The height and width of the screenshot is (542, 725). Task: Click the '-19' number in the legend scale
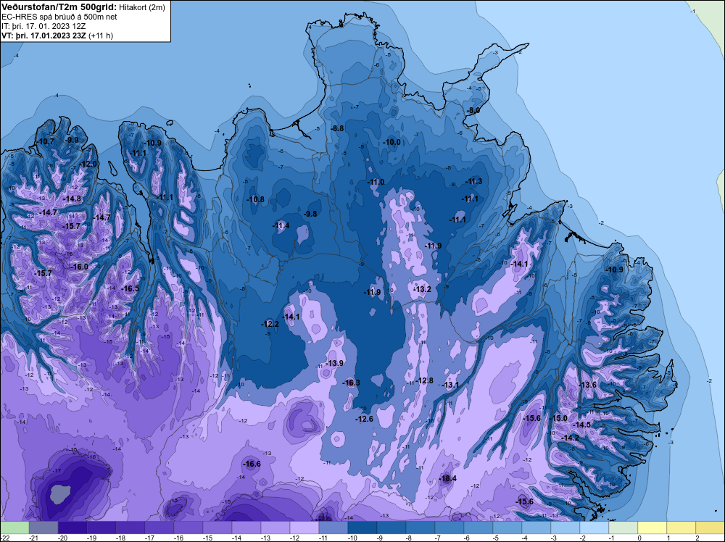pos(91,538)
